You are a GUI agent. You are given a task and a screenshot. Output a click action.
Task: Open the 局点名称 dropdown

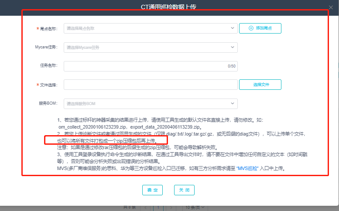click(151, 28)
